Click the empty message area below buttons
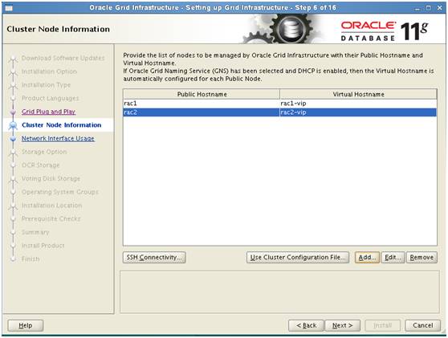 tap(279, 291)
